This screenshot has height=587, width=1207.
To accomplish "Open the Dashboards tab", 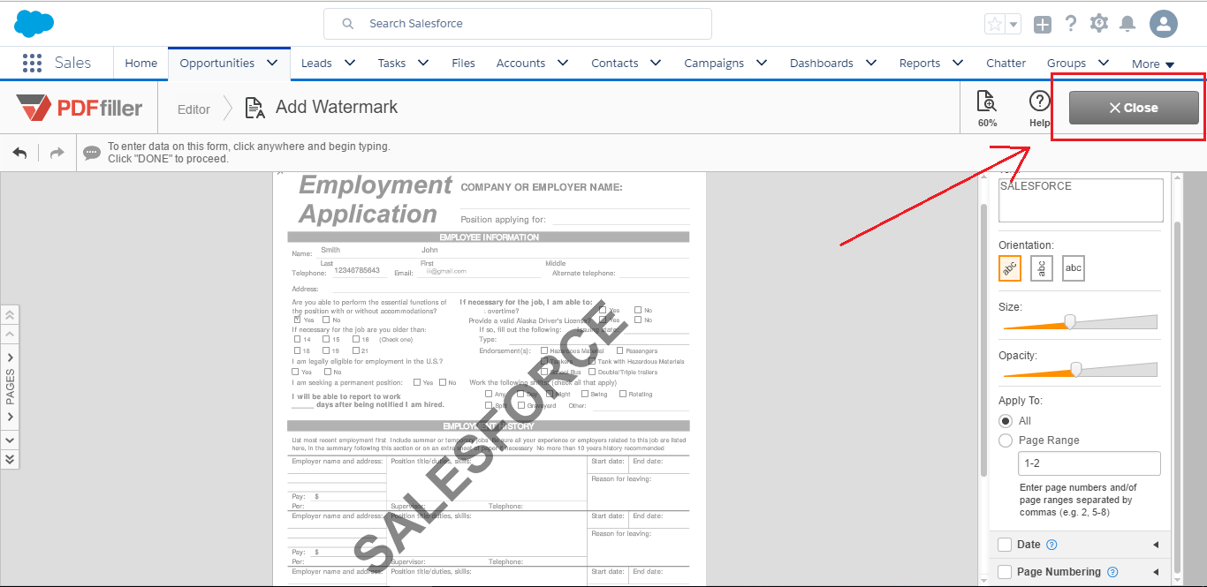I will point(822,63).
